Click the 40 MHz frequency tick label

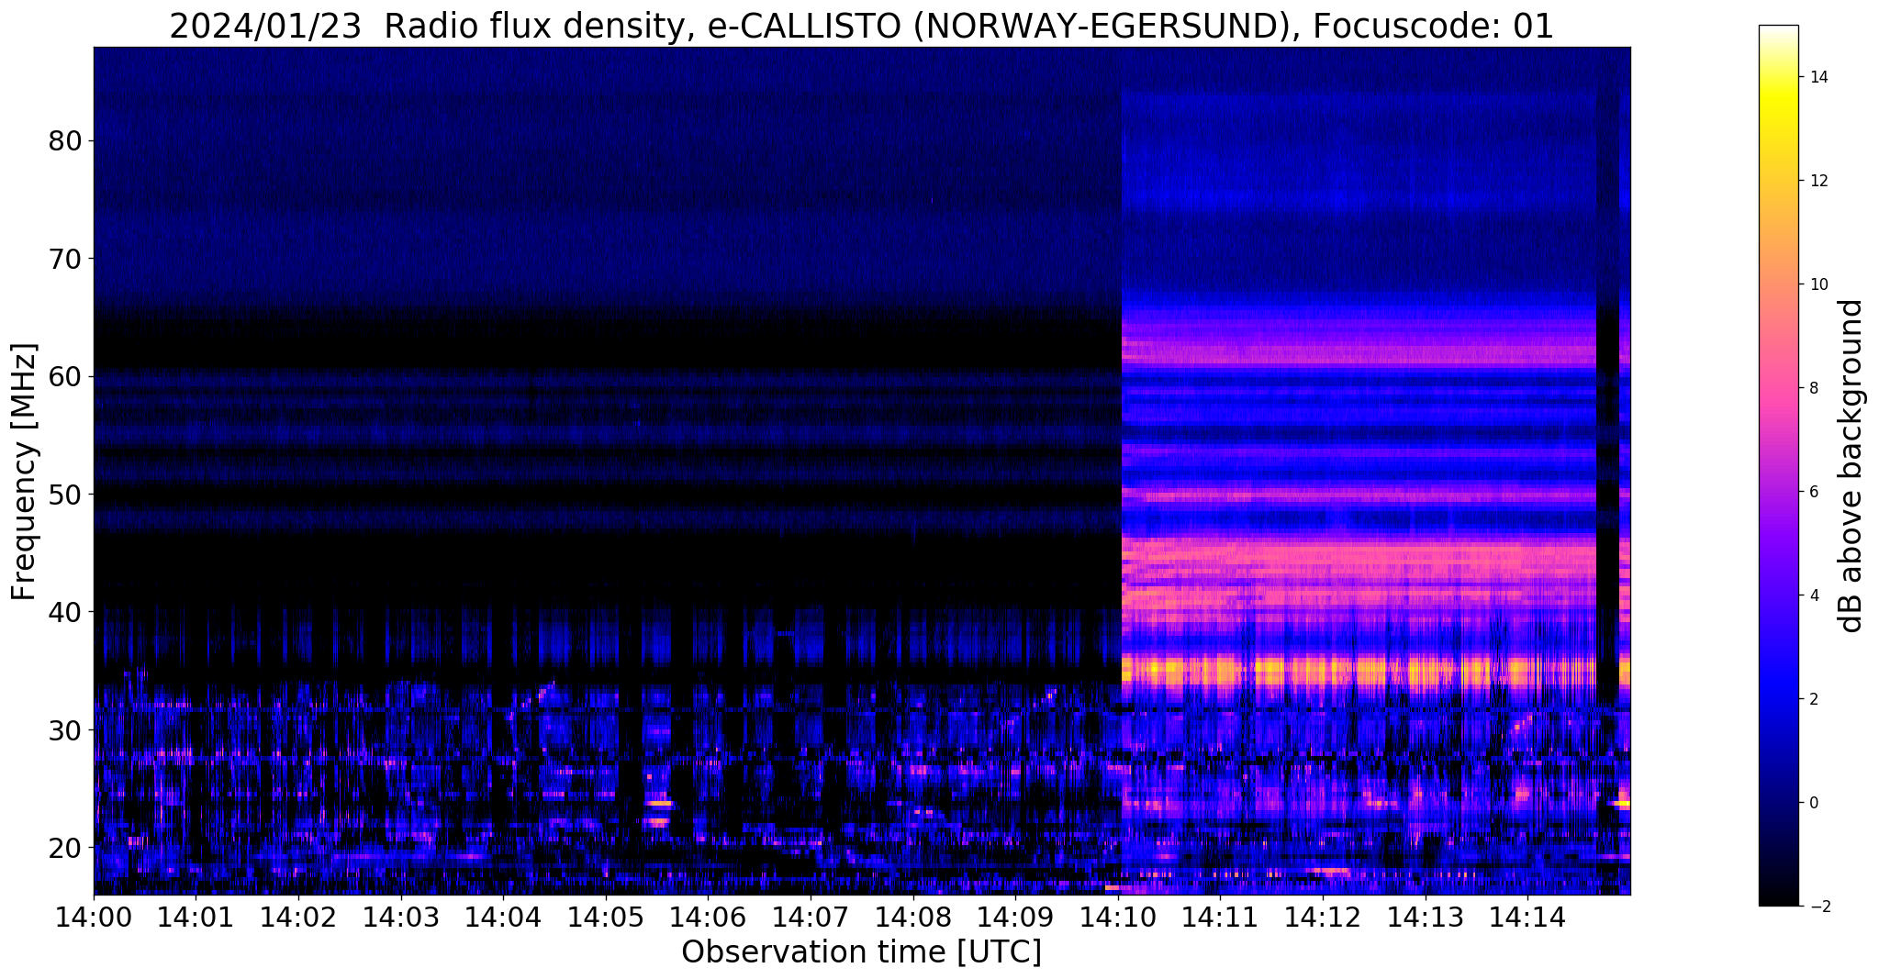tap(63, 612)
